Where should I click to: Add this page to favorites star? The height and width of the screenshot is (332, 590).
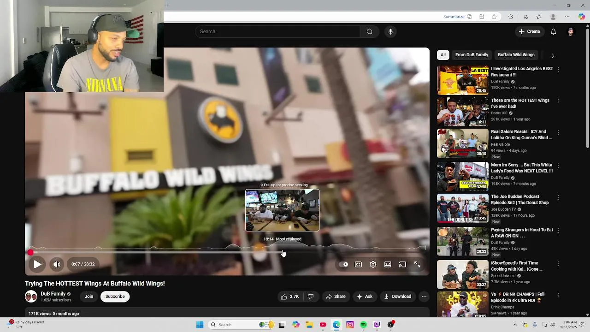494,17
